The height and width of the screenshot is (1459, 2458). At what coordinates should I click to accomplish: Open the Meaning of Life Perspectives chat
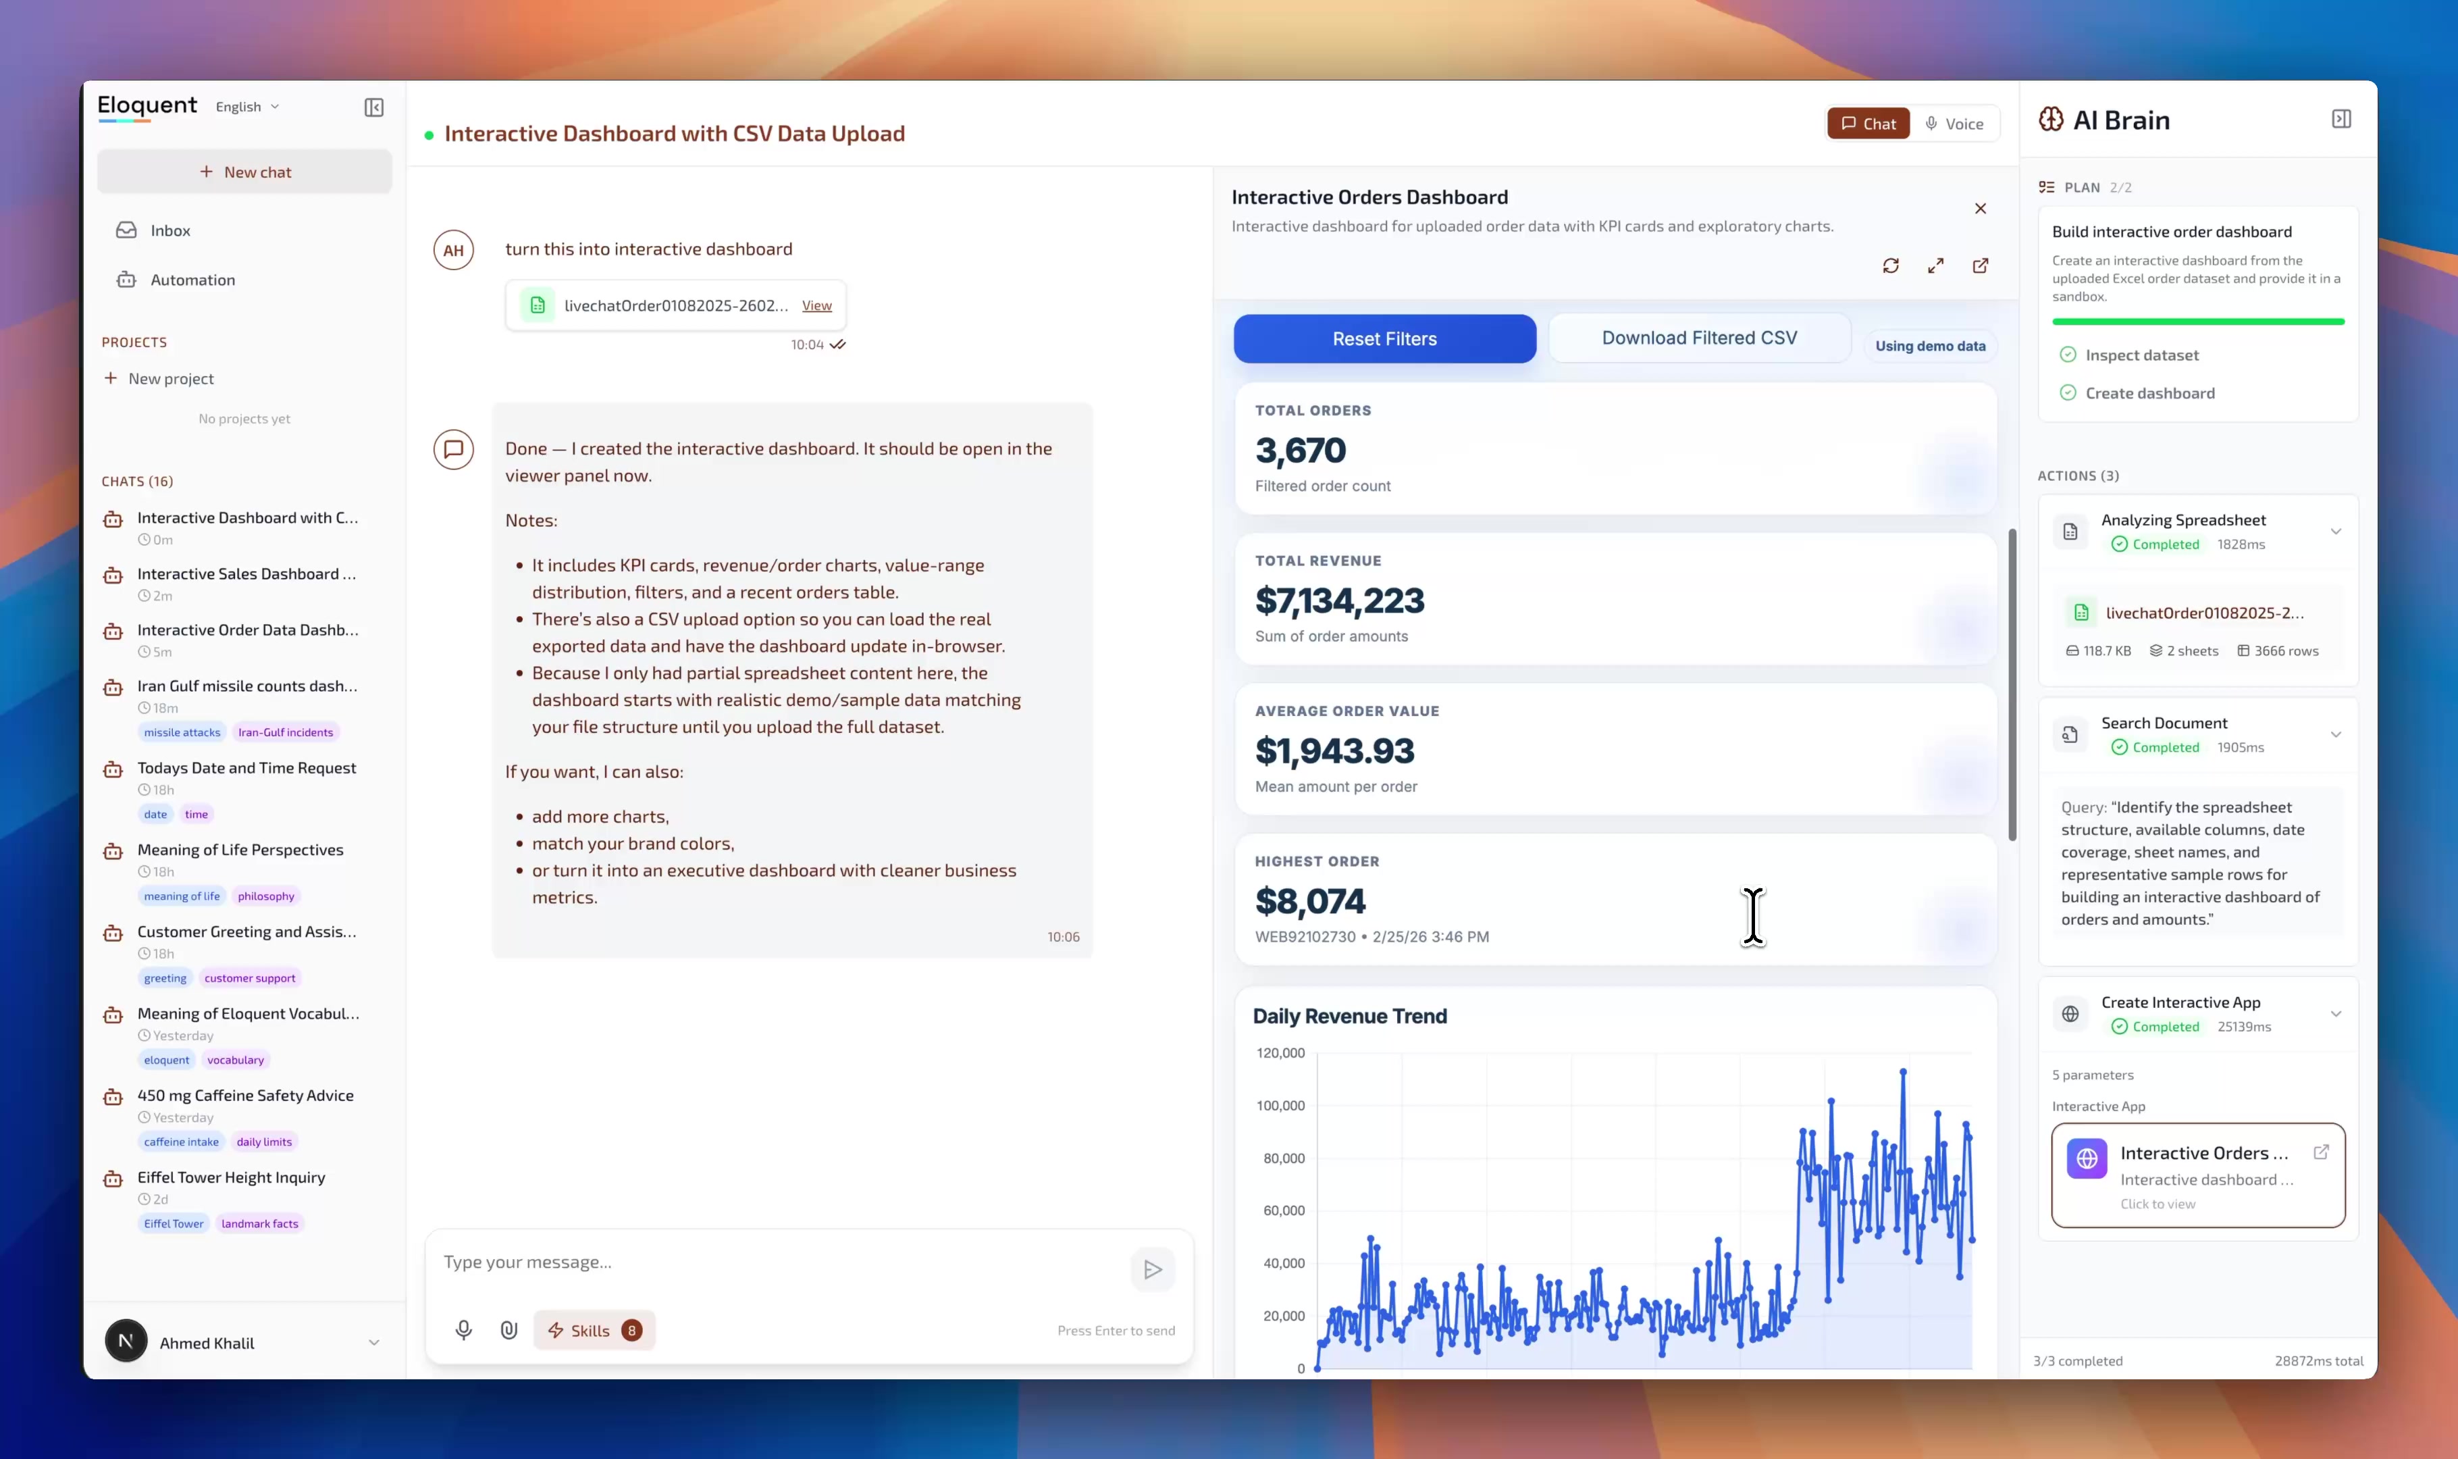(x=244, y=871)
